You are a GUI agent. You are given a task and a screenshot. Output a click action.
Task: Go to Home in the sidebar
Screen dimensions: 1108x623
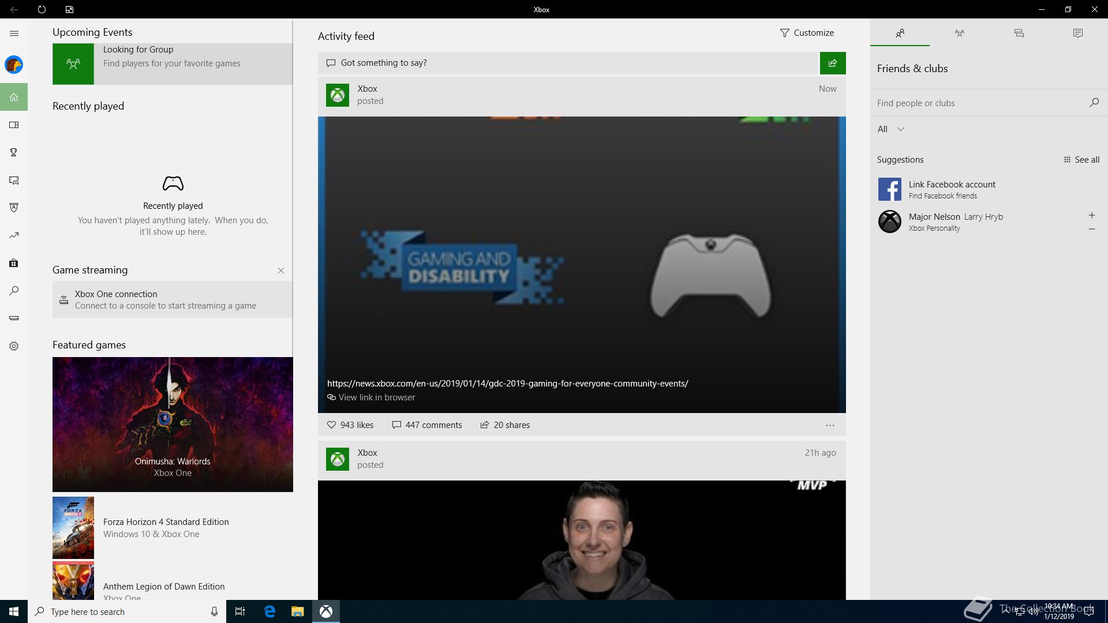click(x=14, y=97)
